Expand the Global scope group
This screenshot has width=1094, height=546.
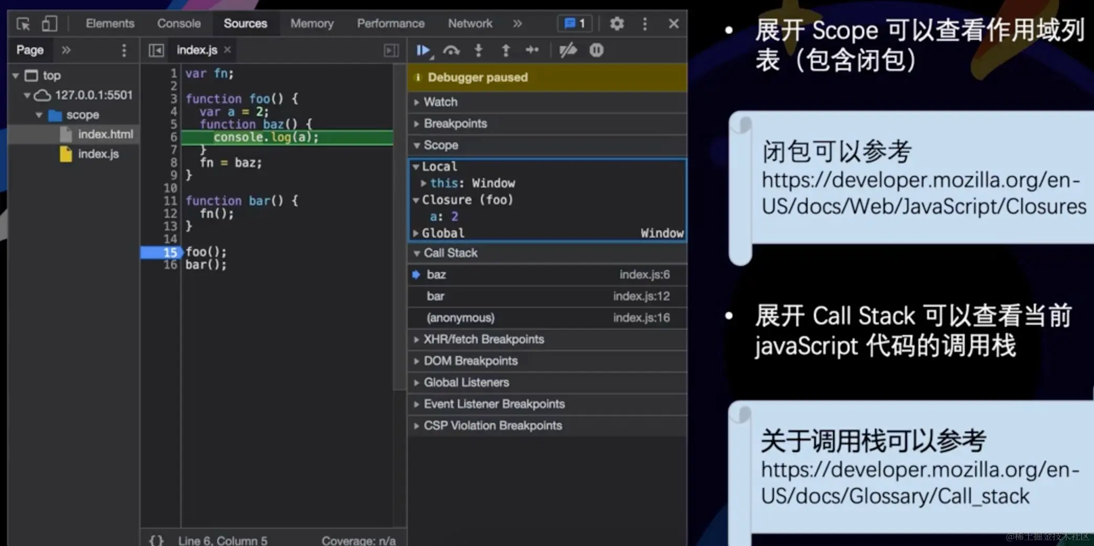click(x=416, y=233)
